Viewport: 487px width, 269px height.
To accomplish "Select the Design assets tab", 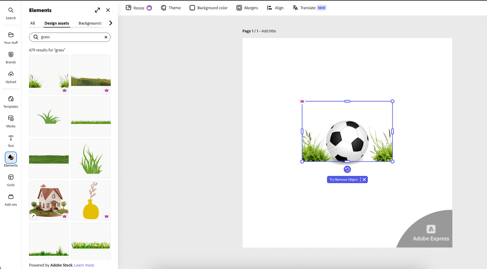I will click(x=57, y=23).
